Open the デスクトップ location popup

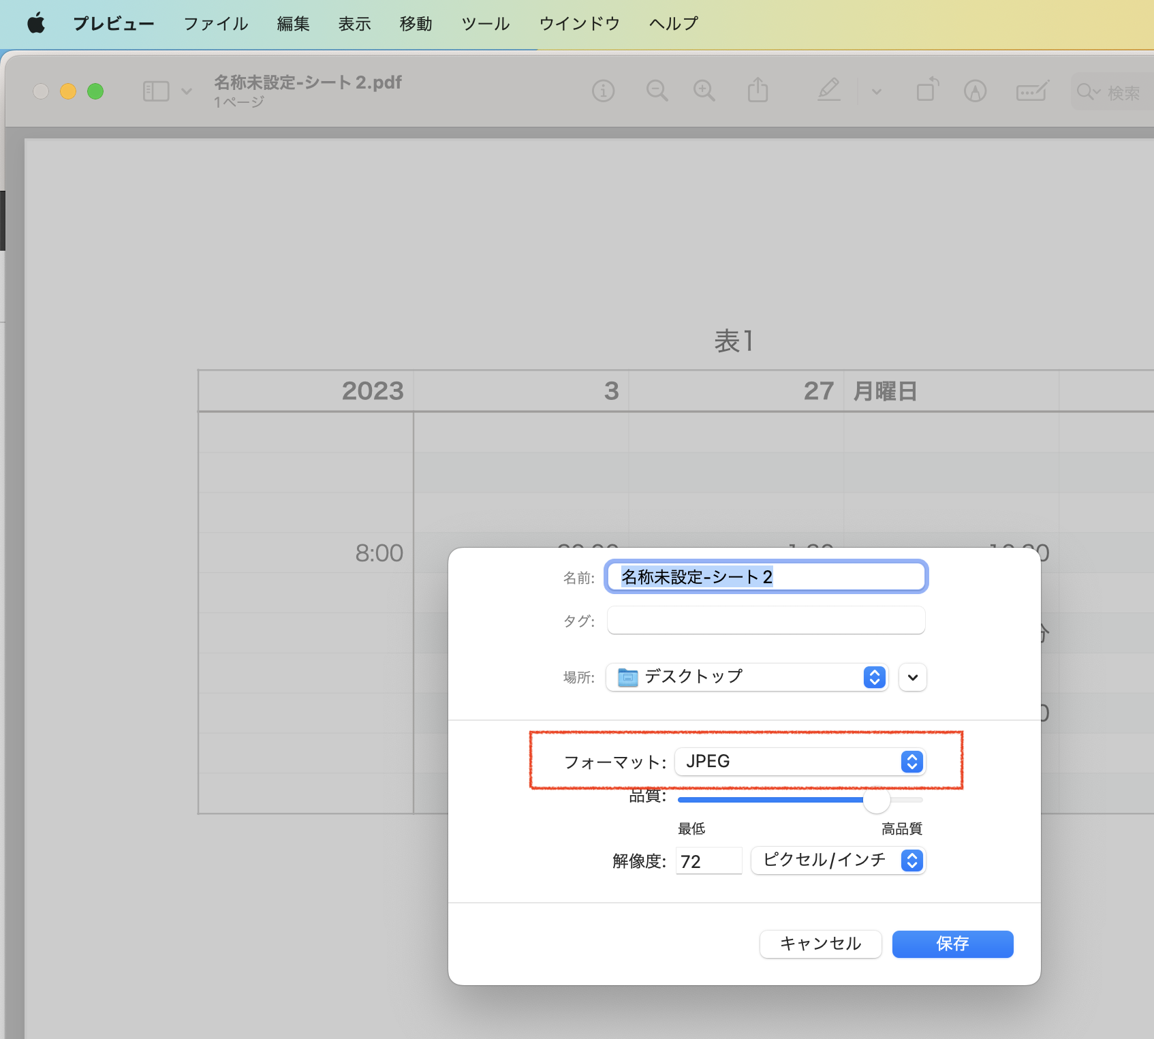point(747,677)
